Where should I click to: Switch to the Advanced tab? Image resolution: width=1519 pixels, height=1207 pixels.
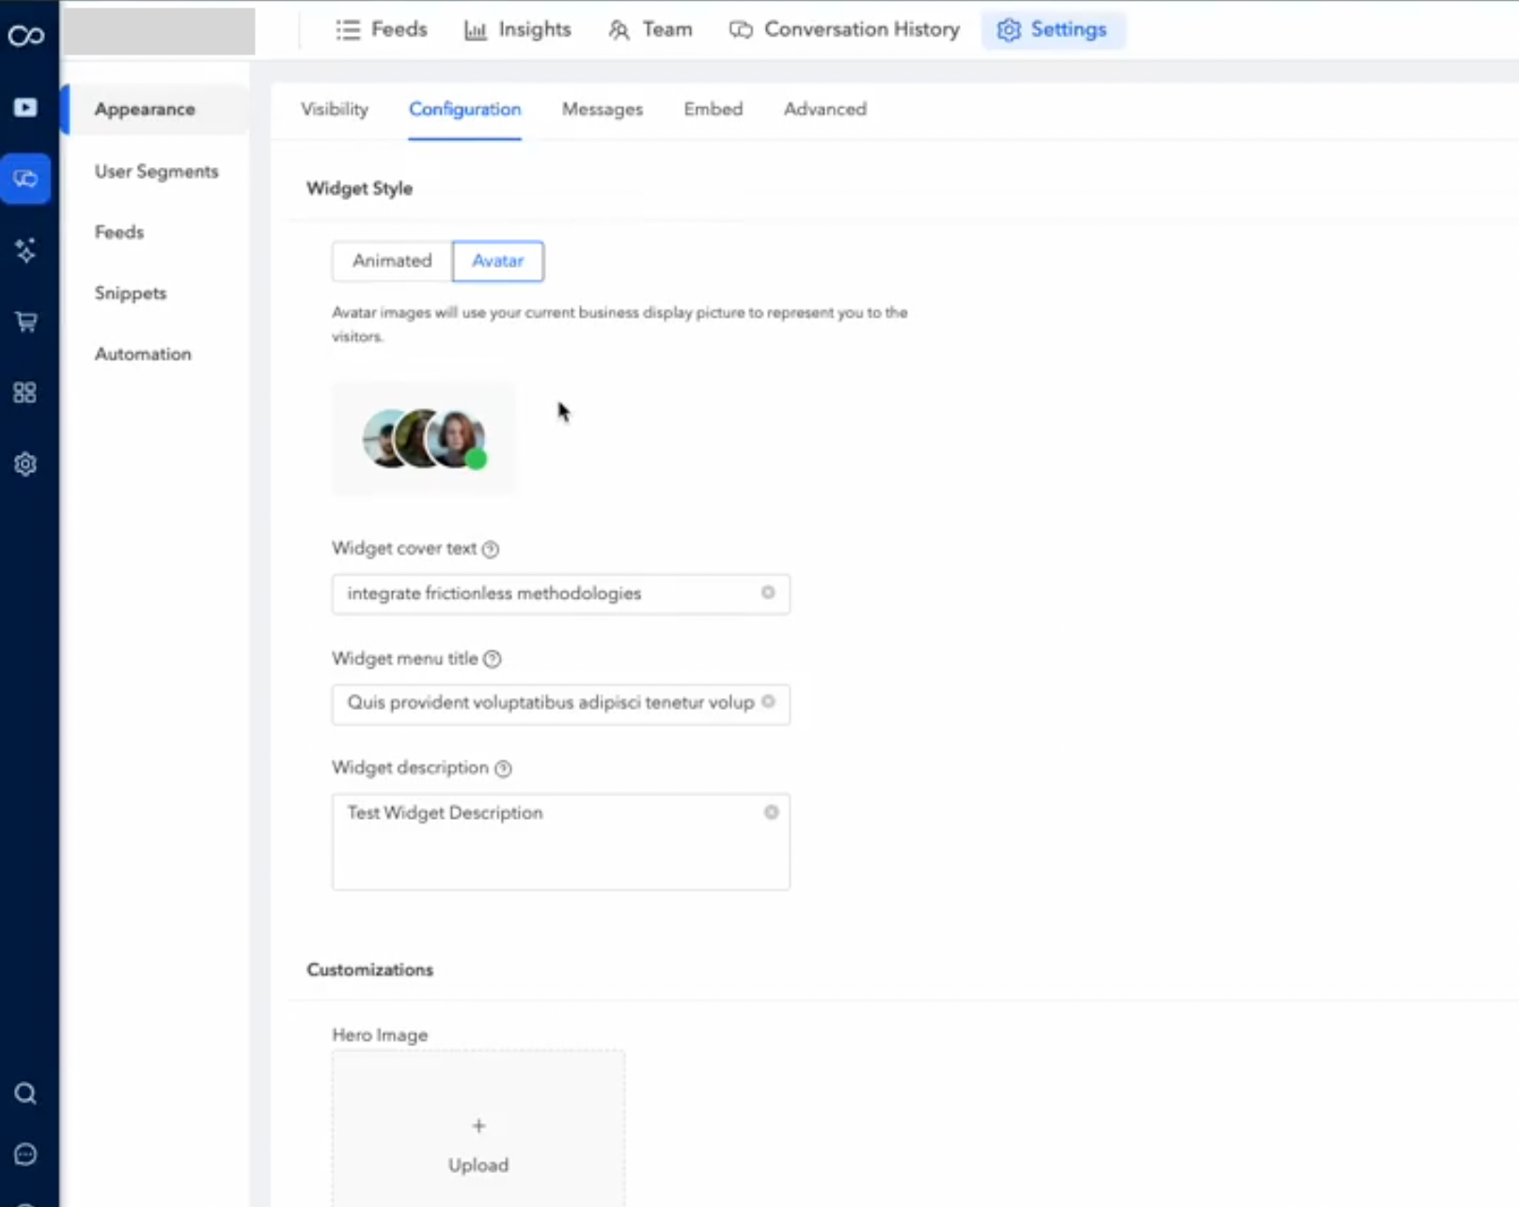825,109
